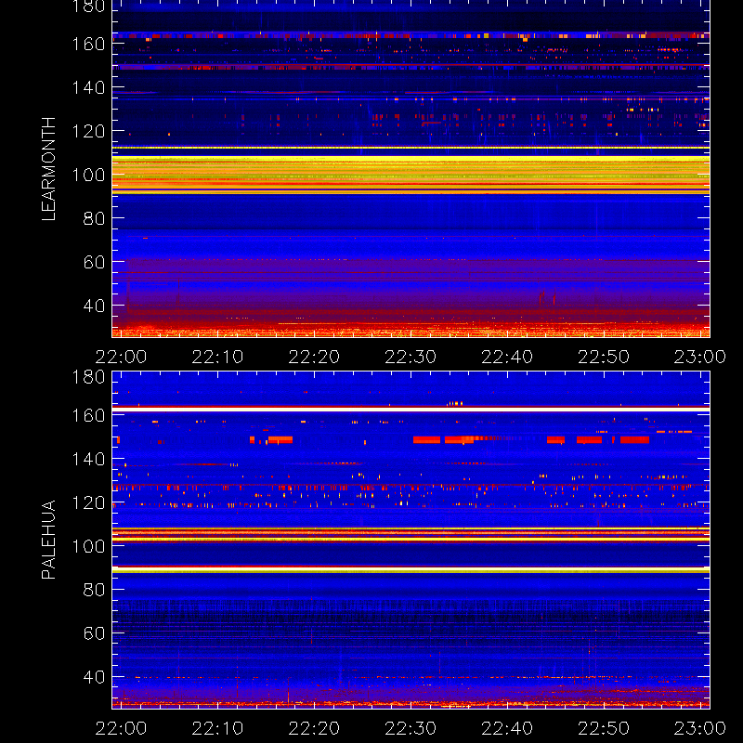This screenshot has width=743, height=743.
Task: Click 22:10 time label below LEARMONTH plot
Action: [217, 357]
